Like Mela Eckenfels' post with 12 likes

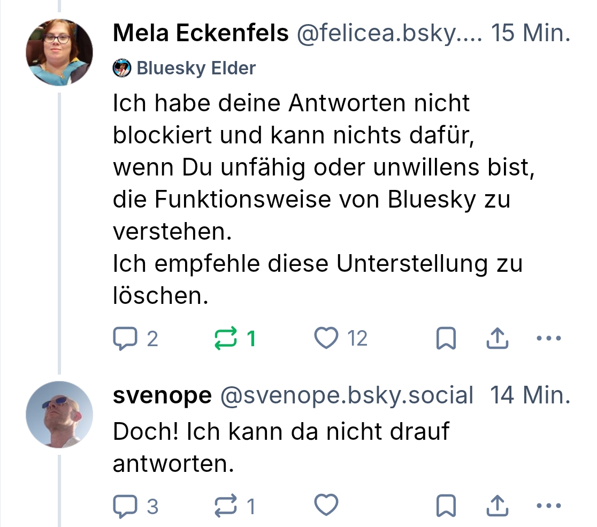click(x=326, y=338)
